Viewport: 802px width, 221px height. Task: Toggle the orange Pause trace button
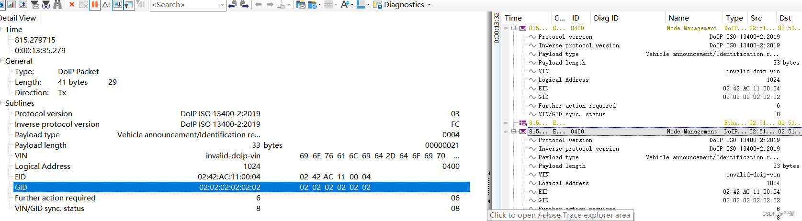(95, 4)
